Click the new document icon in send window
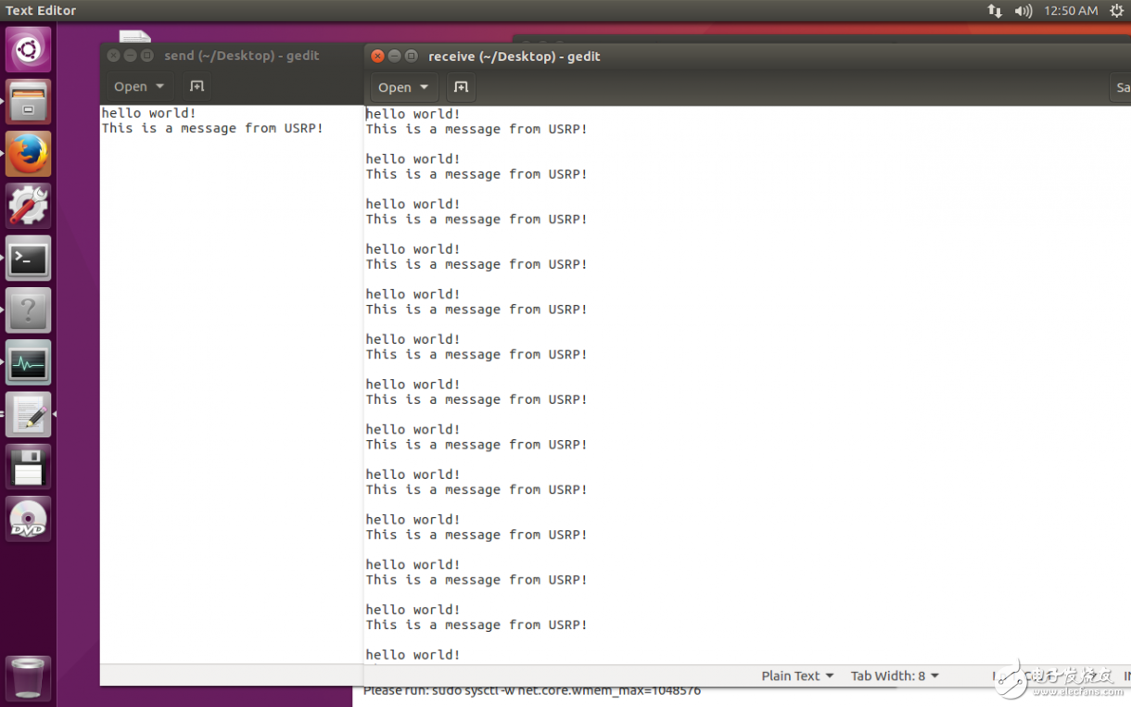The image size is (1131, 707). 197,86
